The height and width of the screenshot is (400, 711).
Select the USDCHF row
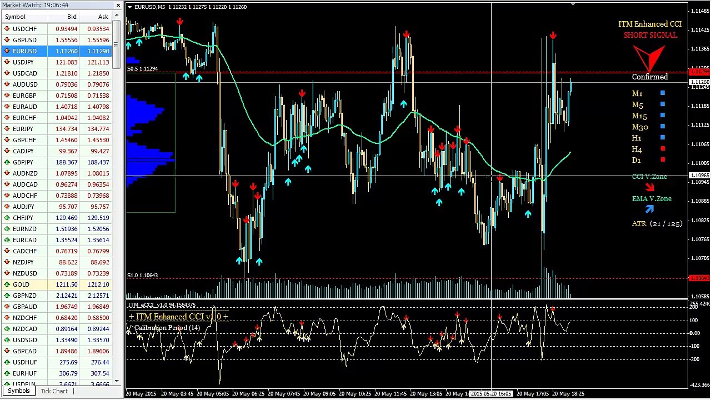56,29
